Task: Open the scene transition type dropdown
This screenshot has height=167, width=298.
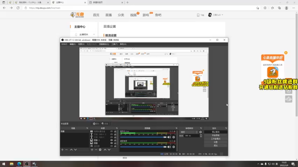Action: 189,132
